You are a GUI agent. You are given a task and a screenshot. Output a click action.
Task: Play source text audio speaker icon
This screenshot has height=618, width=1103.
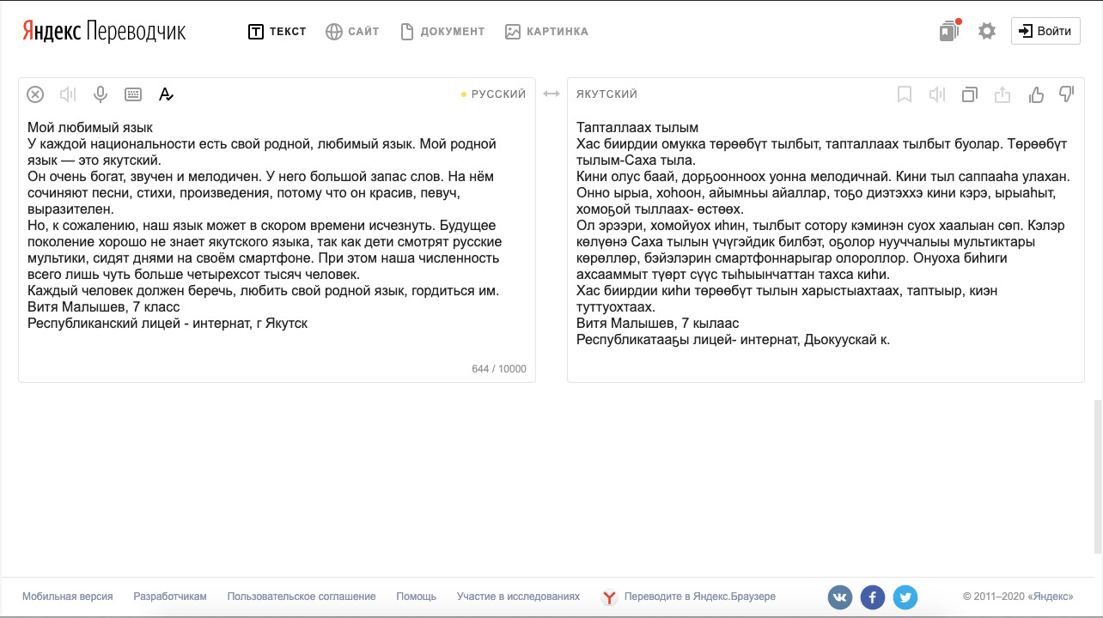pyautogui.click(x=68, y=94)
